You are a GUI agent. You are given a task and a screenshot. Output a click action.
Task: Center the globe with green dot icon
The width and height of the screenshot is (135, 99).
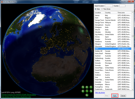[87, 91]
